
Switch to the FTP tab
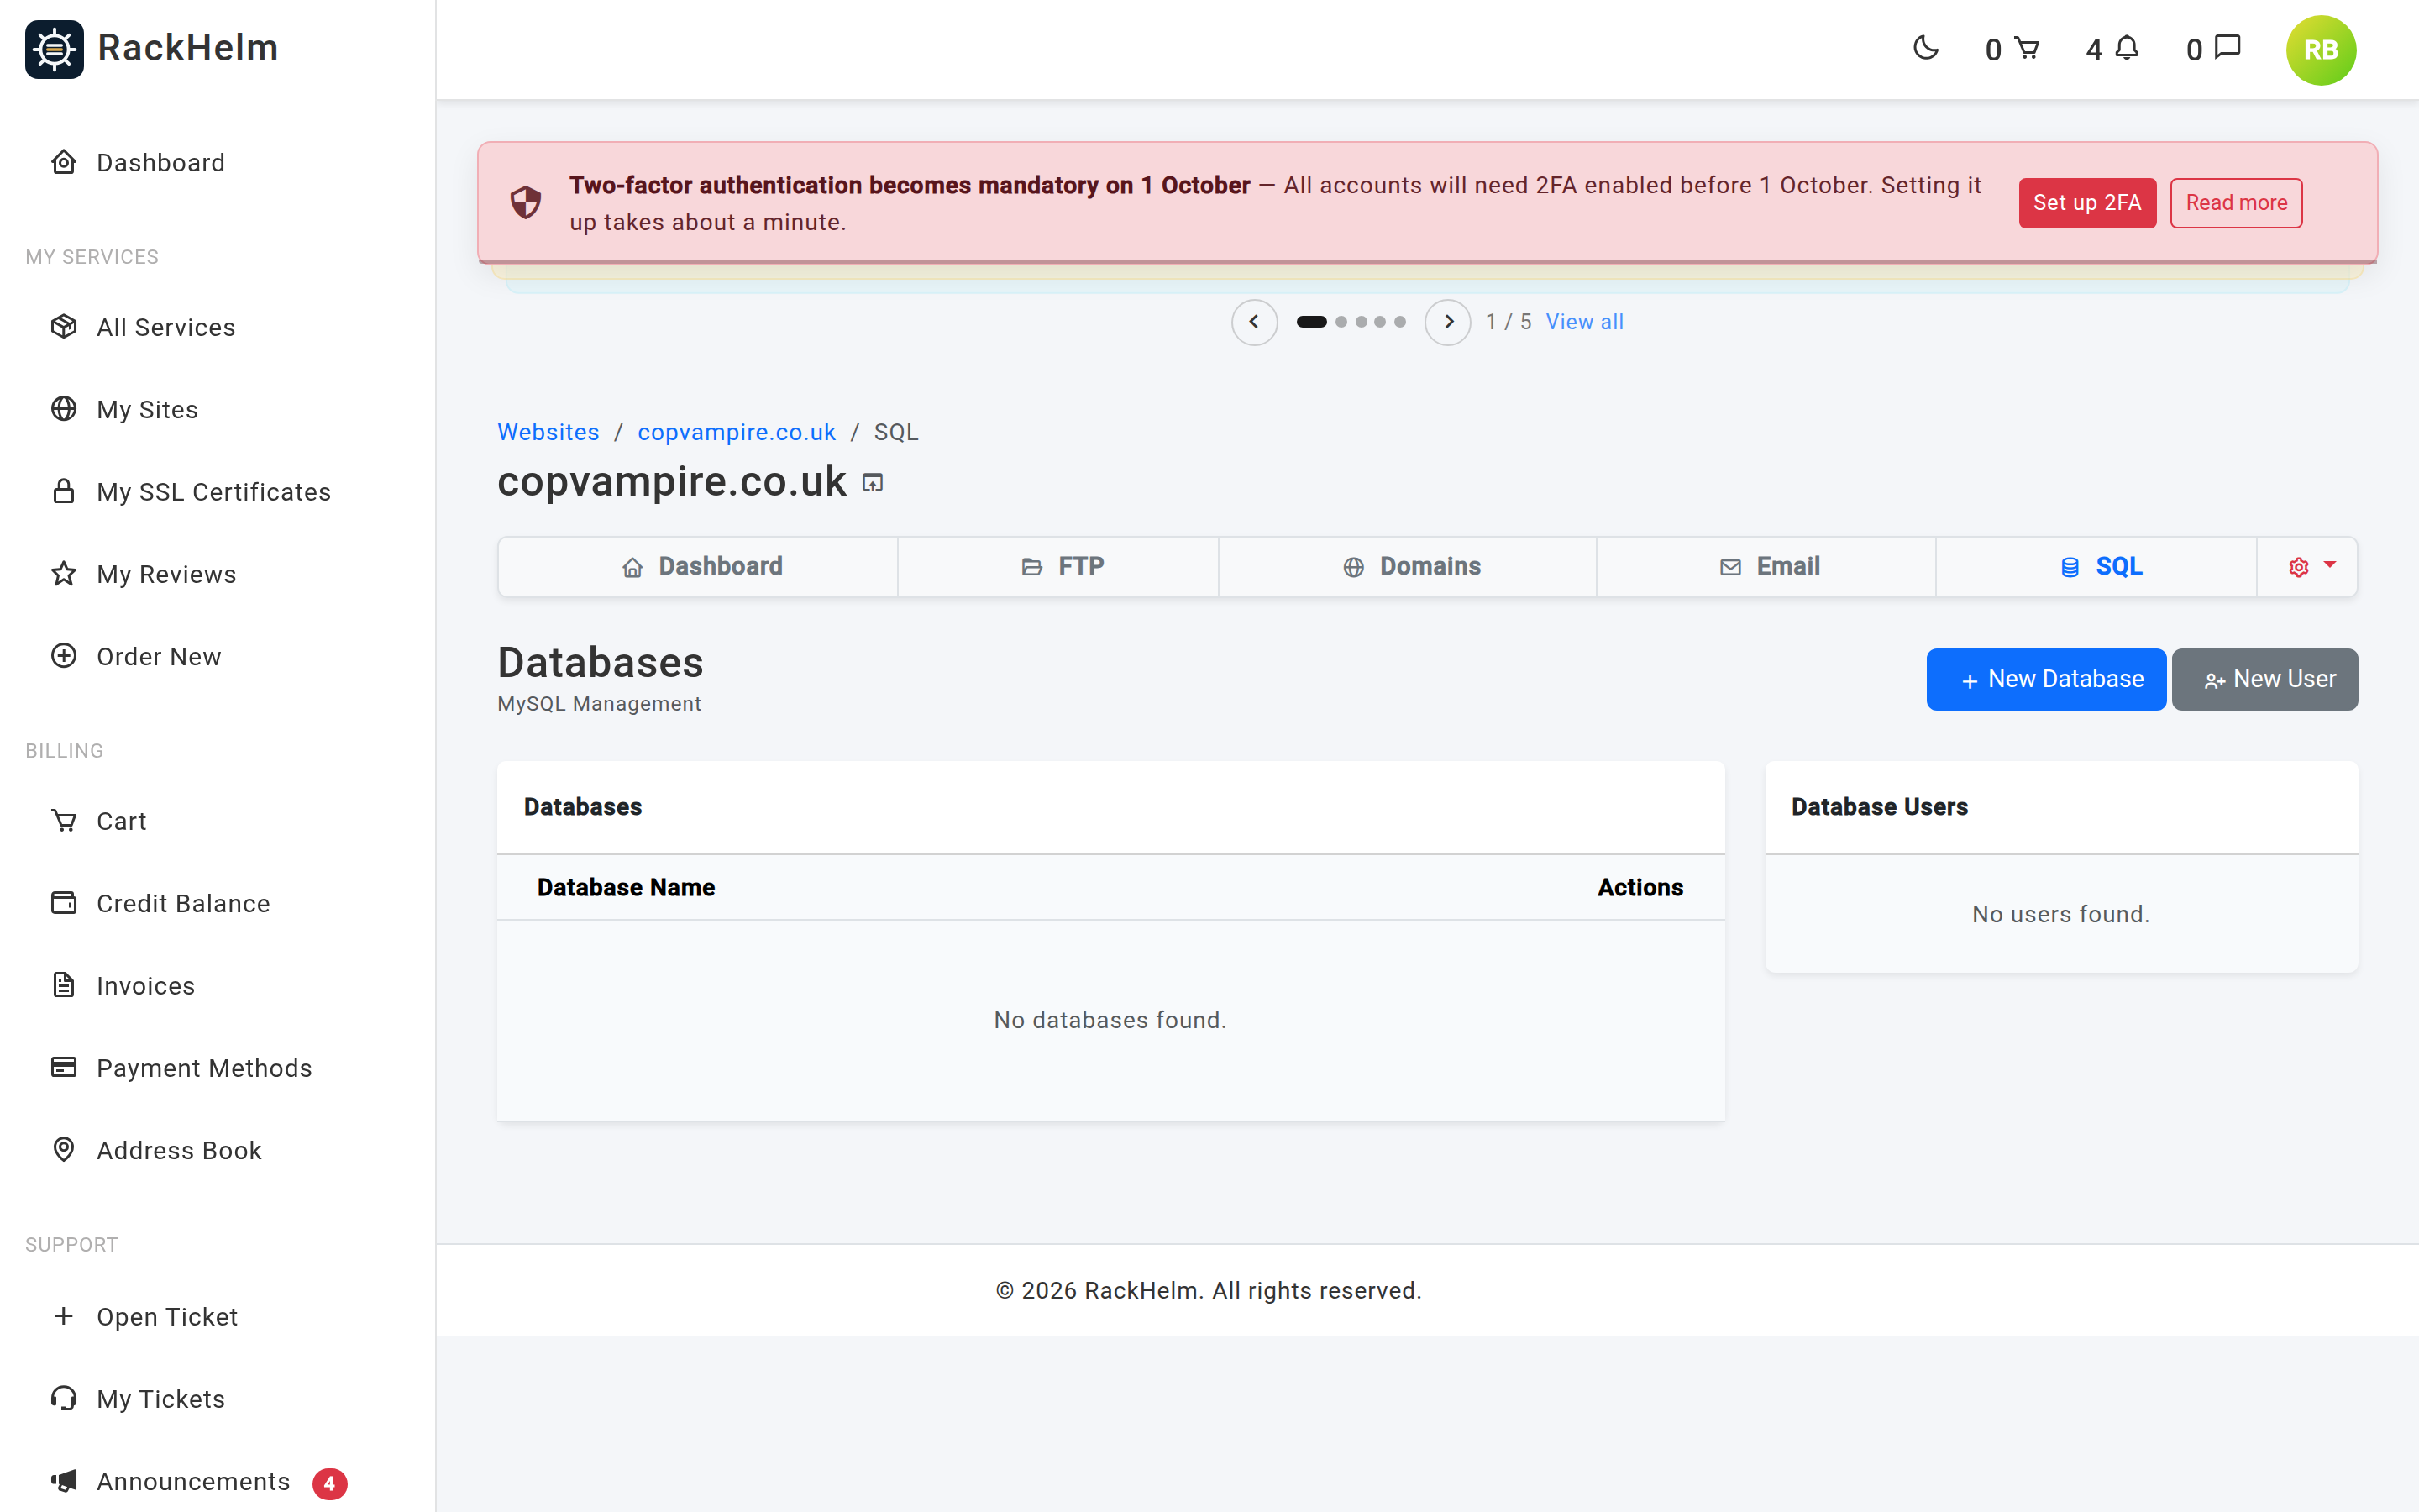click(1057, 567)
